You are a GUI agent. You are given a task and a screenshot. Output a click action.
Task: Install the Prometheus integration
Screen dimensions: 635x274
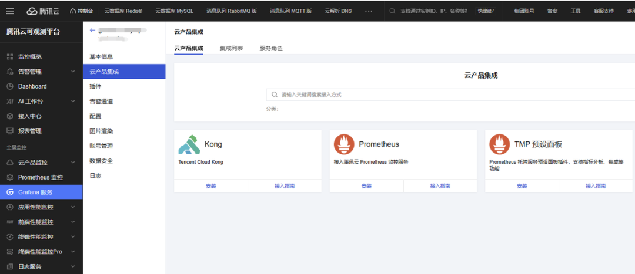(x=366, y=186)
